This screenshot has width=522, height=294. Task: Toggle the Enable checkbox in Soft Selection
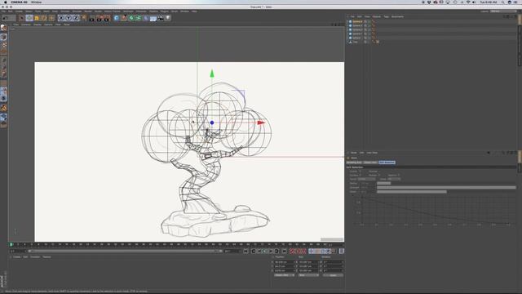[361, 171]
